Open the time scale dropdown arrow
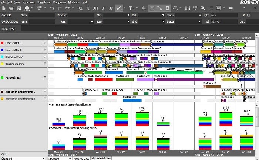Viewport: 259px width, 160px height. tap(73, 8)
